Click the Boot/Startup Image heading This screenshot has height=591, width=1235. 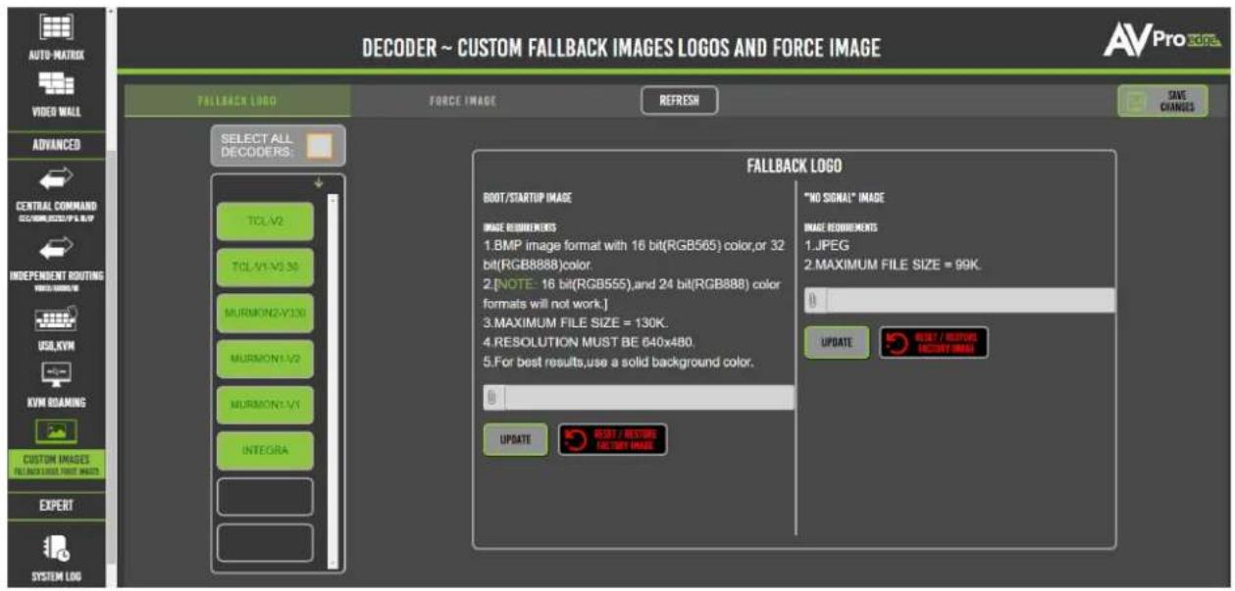pyautogui.click(x=528, y=199)
